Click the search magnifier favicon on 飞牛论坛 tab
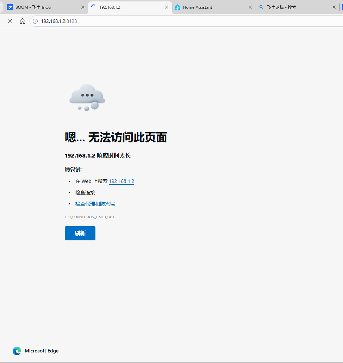The height and width of the screenshot is (363, 343). click(261, 7)
